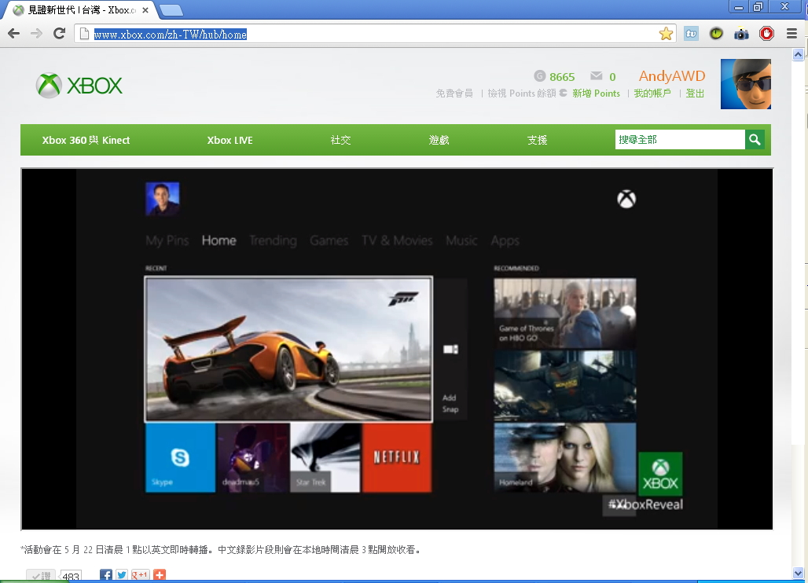Click the Star Trek tile in video
Viewport: 808px width, 583px height.
325,457
